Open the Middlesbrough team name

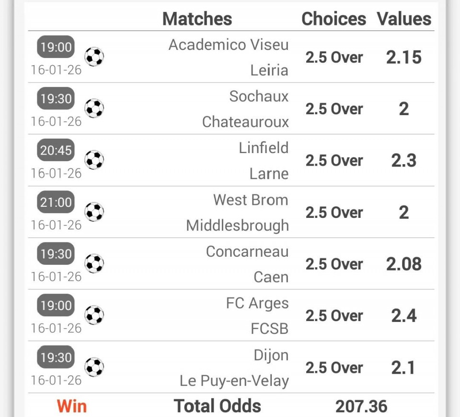pyautogui.click(x=237, y=225)
